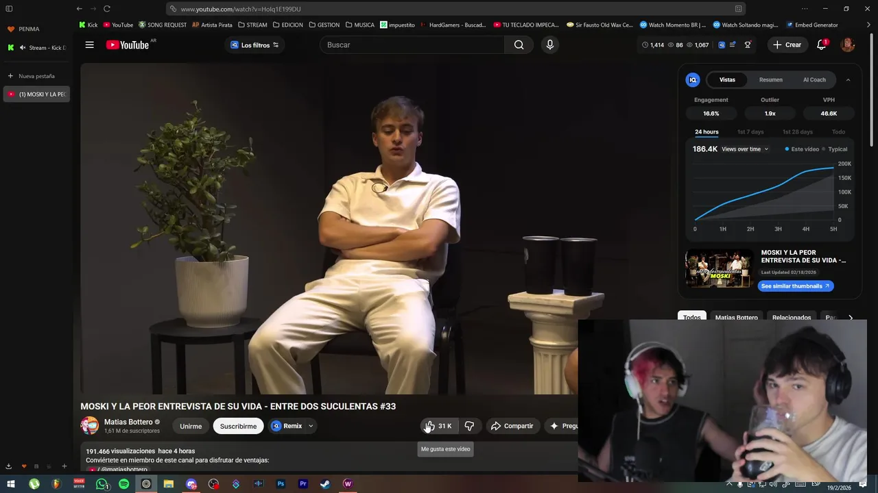Image resolution: width=878 pixels, height=493 pixels.
Task: Switch to AI Coach tab
Action: (x=814, y=80)
